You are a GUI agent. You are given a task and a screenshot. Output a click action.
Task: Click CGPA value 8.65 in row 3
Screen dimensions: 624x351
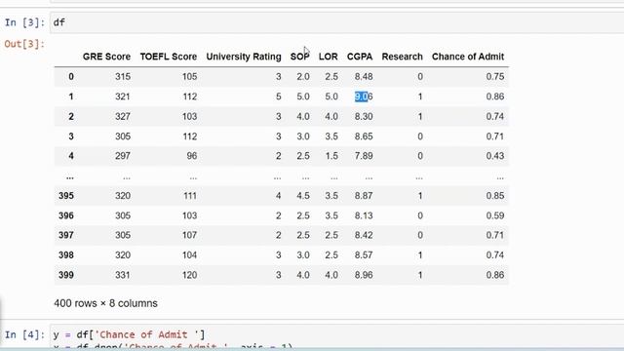point(364,136)
